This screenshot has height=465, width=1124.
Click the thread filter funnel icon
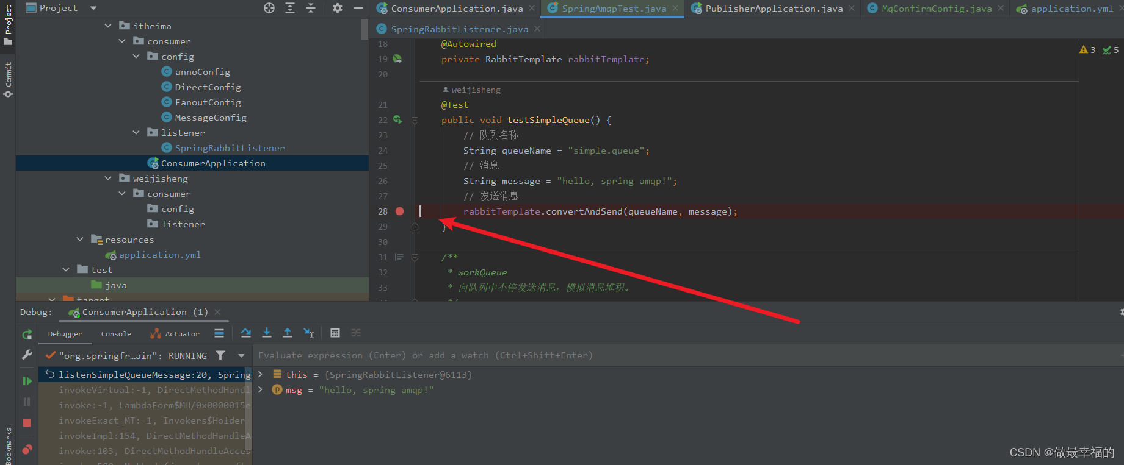220,355
